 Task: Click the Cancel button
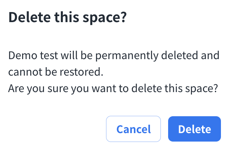pyautogui.click(x=133, y=129)
